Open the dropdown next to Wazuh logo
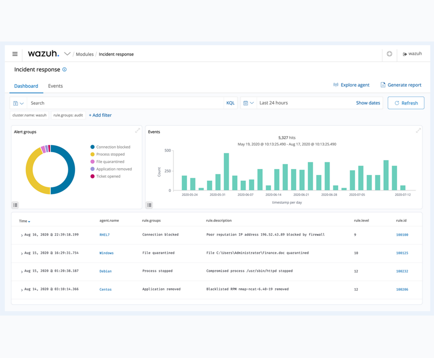The image size is (434, 358). click(x=67, y=54)
